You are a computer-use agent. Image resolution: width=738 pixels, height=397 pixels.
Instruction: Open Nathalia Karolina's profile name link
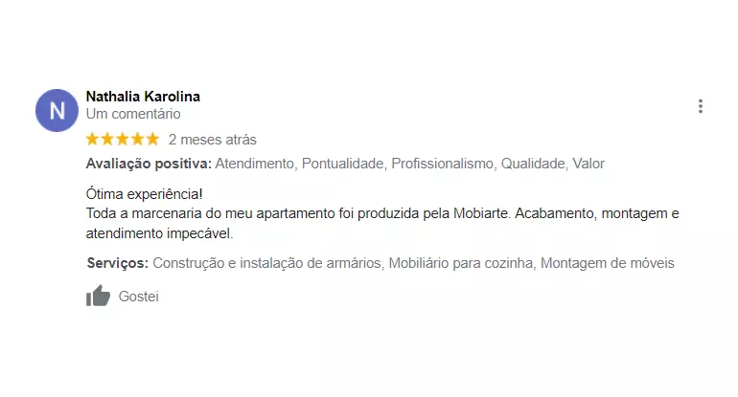point(143,97)
